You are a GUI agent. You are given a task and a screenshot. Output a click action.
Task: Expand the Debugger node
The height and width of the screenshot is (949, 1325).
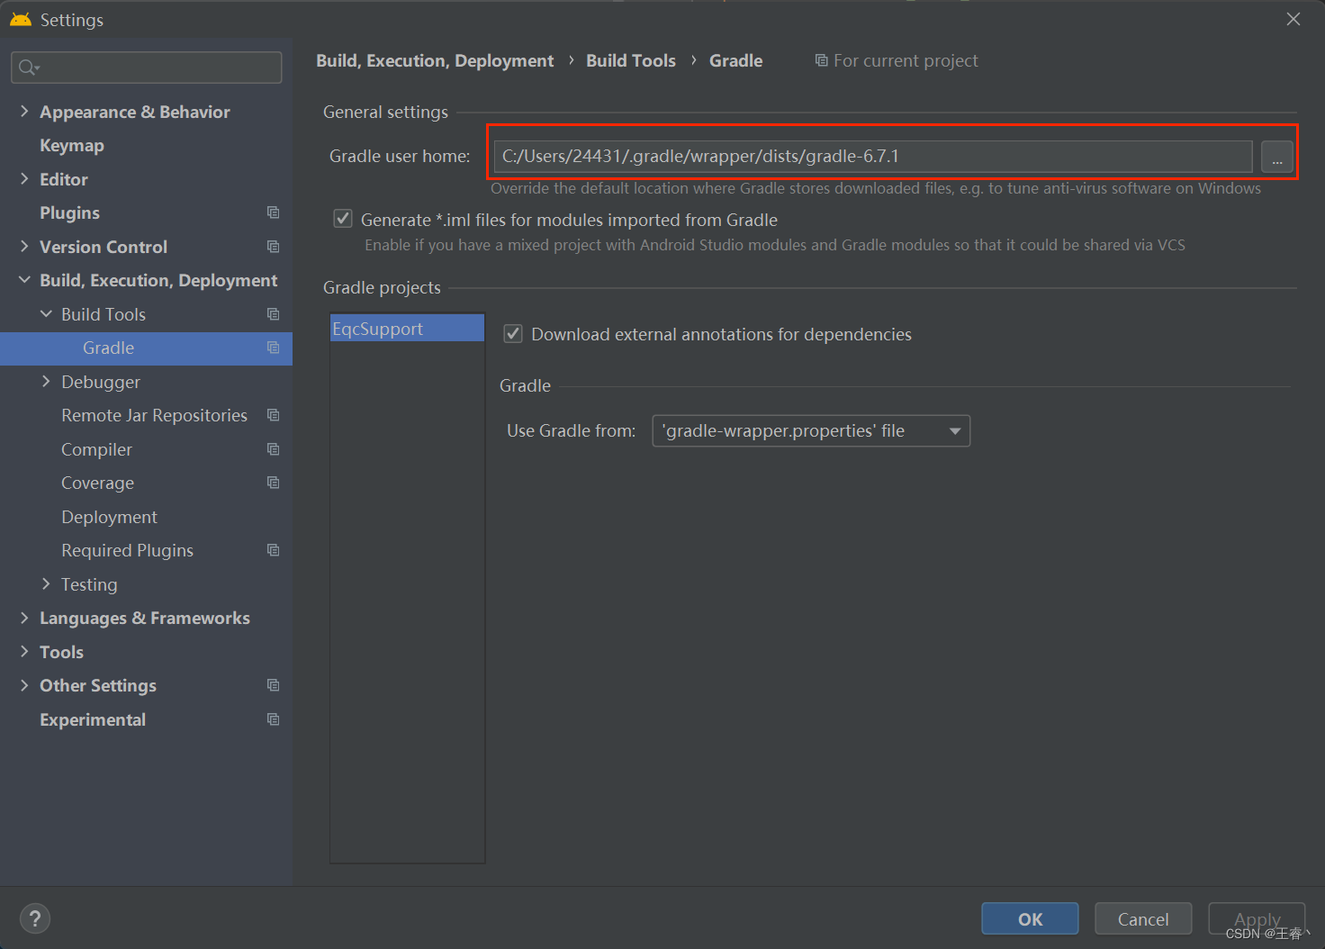(x=46, y=382)
